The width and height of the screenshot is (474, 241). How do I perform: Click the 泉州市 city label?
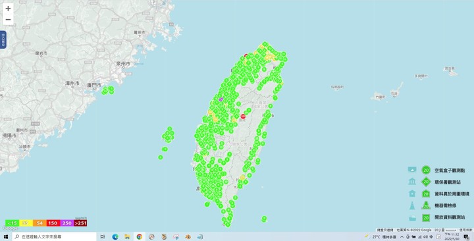tap(124, 64)
